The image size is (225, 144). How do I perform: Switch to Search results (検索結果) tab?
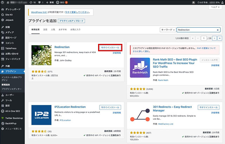(36, 30)
